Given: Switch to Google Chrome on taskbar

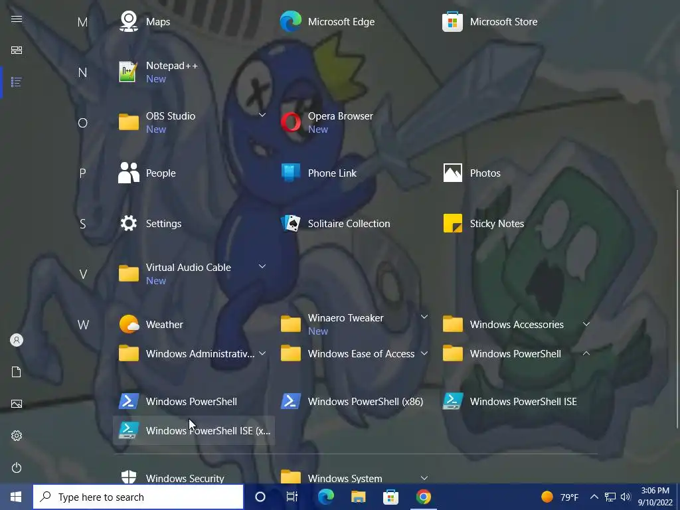Looking at the screenshot, I should pos(423,497).
